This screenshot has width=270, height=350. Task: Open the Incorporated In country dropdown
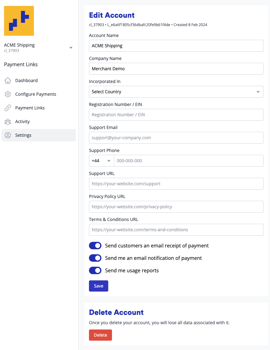click(x=176, y=92)
